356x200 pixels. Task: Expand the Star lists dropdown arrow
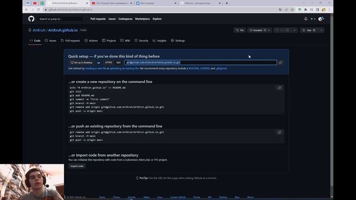point(321,30)
